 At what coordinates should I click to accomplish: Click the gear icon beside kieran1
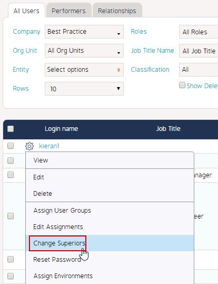(29, 146)
